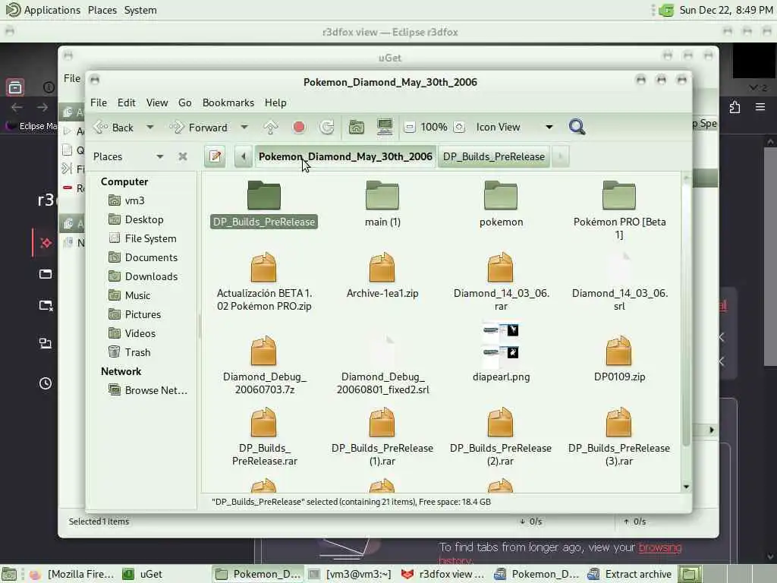Open System menu in top panel
Viewport: 777px width, 583px height.
(x=140, y=10)
